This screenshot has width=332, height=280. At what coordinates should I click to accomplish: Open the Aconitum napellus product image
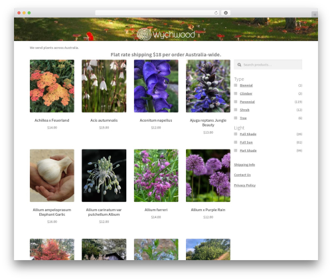coord(156,86)
